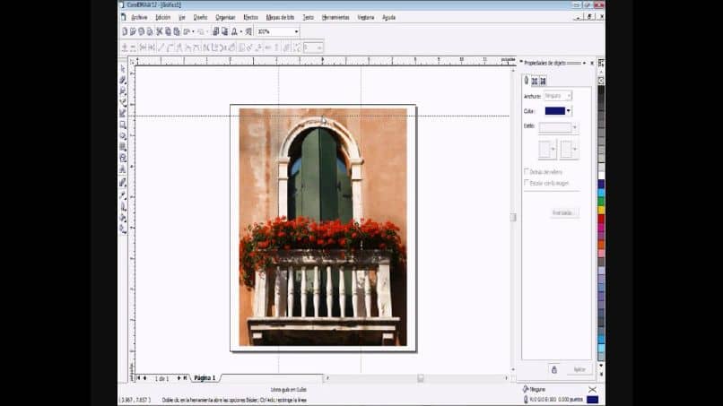Toggle the 'Escalar con la imagen' checkbox
Viewport: 723px width, 406px height.
coord(527,183)
